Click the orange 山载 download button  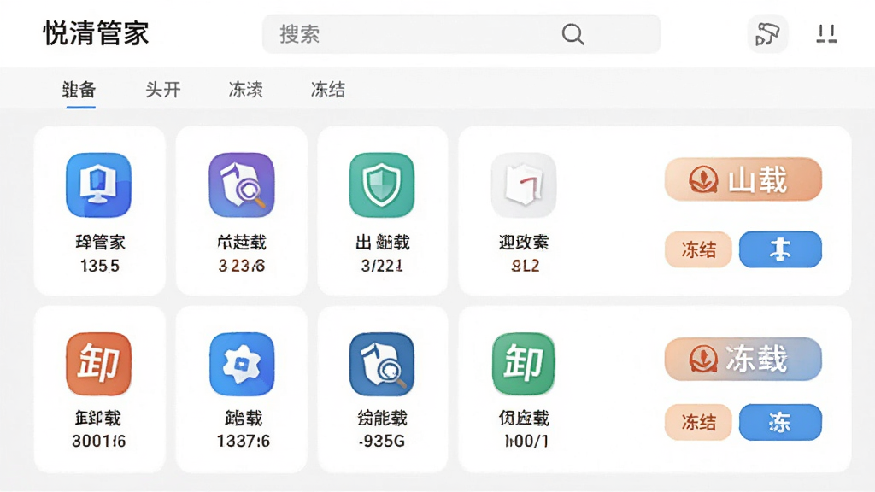click(x=743, y=179)
